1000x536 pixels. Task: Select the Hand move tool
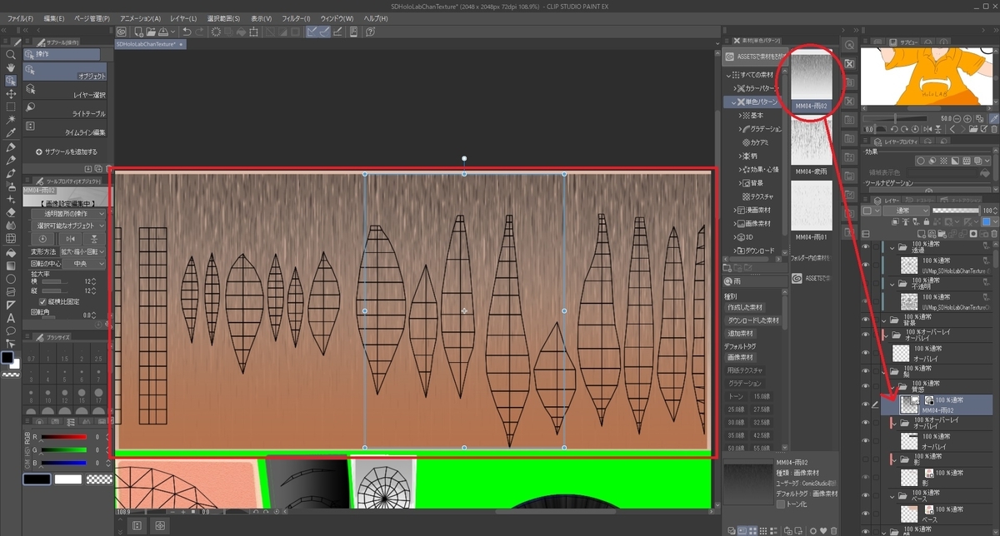tap(11, 67)
